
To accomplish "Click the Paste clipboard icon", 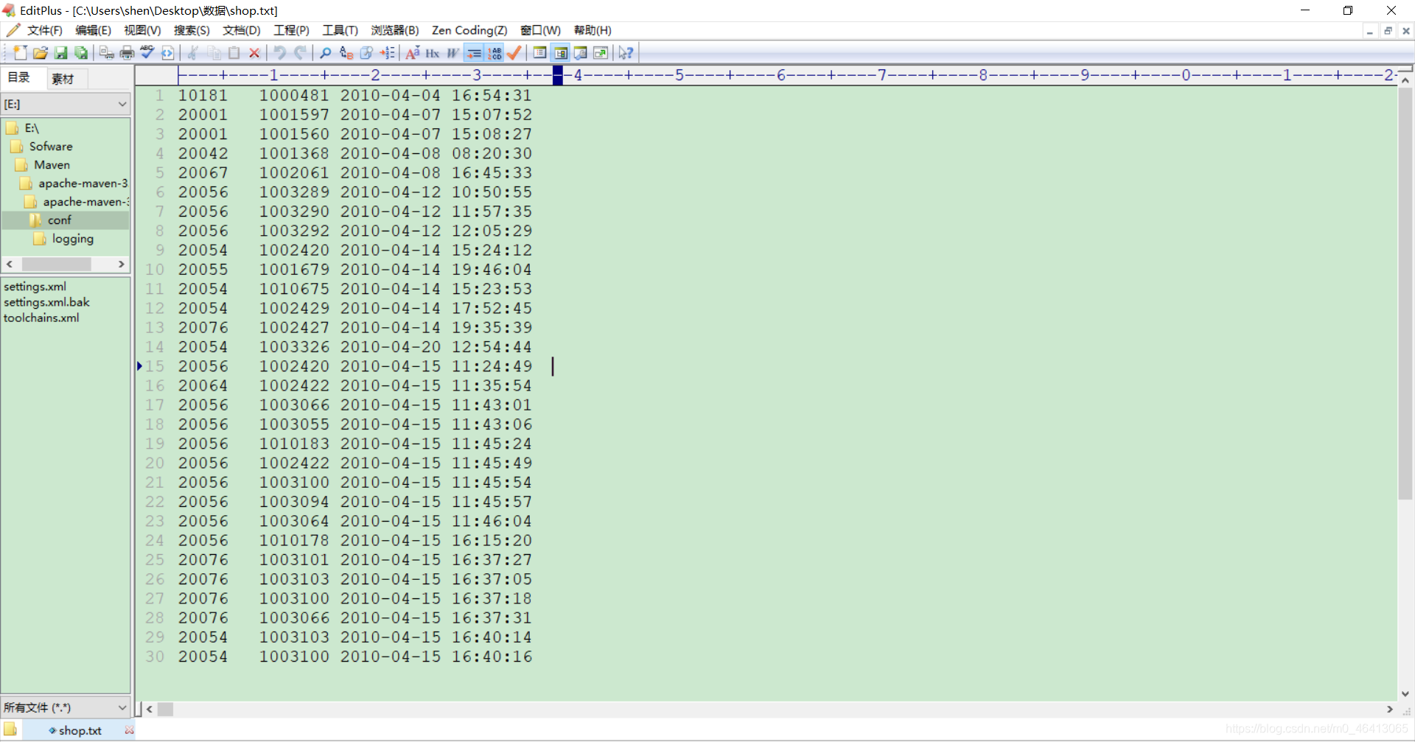I will point(234,53).
